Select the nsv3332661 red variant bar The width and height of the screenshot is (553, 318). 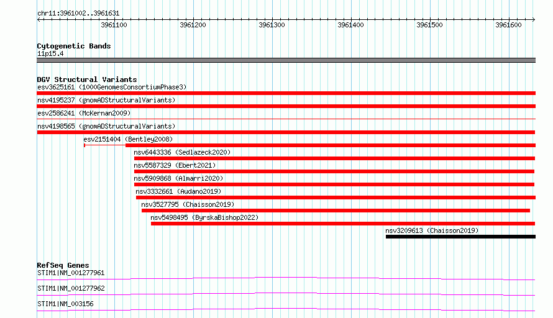[336, 198]
